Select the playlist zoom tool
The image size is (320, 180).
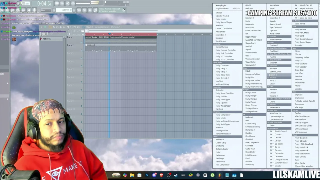coord(75,27)
